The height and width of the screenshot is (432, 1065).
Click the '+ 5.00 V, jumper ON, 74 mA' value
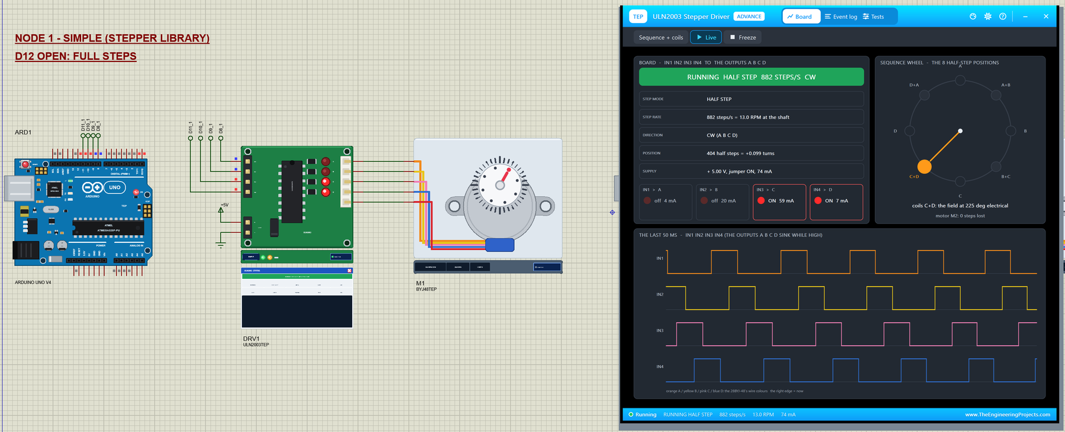click(x=739, y=171)
